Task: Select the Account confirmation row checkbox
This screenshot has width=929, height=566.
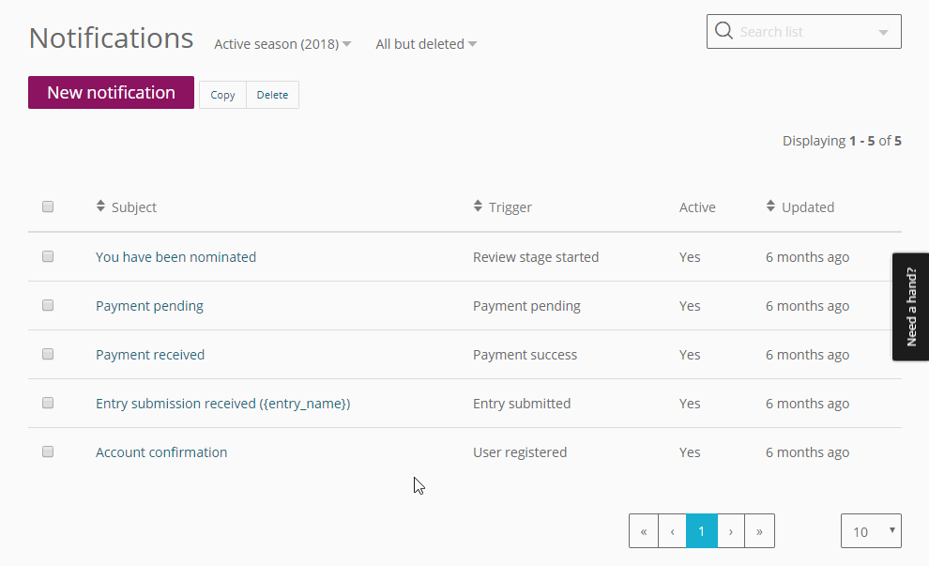Action: [x=48, y=451]
